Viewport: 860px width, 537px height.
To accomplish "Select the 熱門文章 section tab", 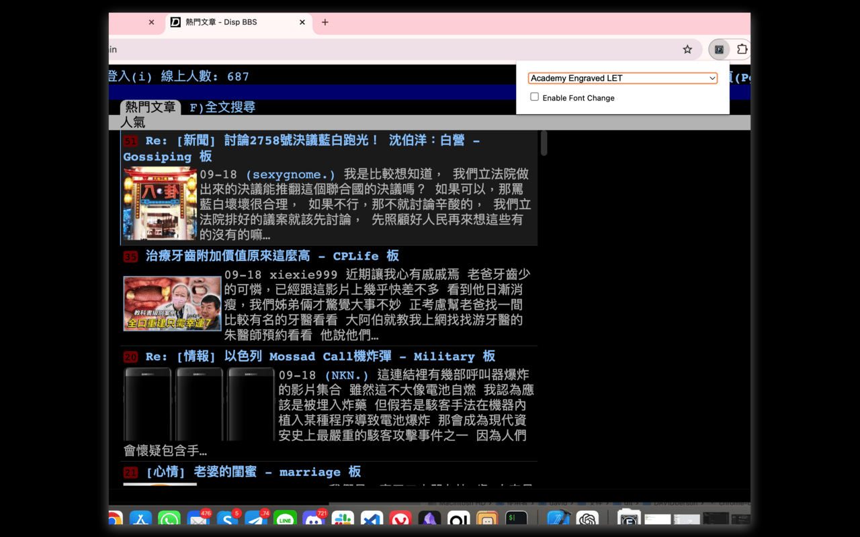I will click(150, 106).
